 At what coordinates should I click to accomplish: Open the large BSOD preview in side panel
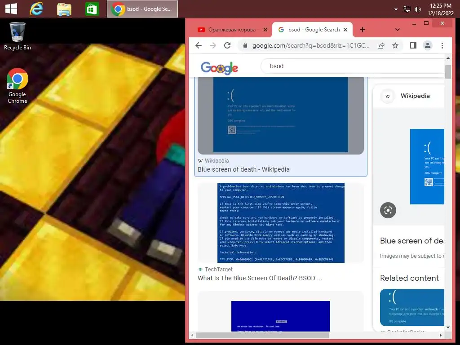(x=427, y=166)
